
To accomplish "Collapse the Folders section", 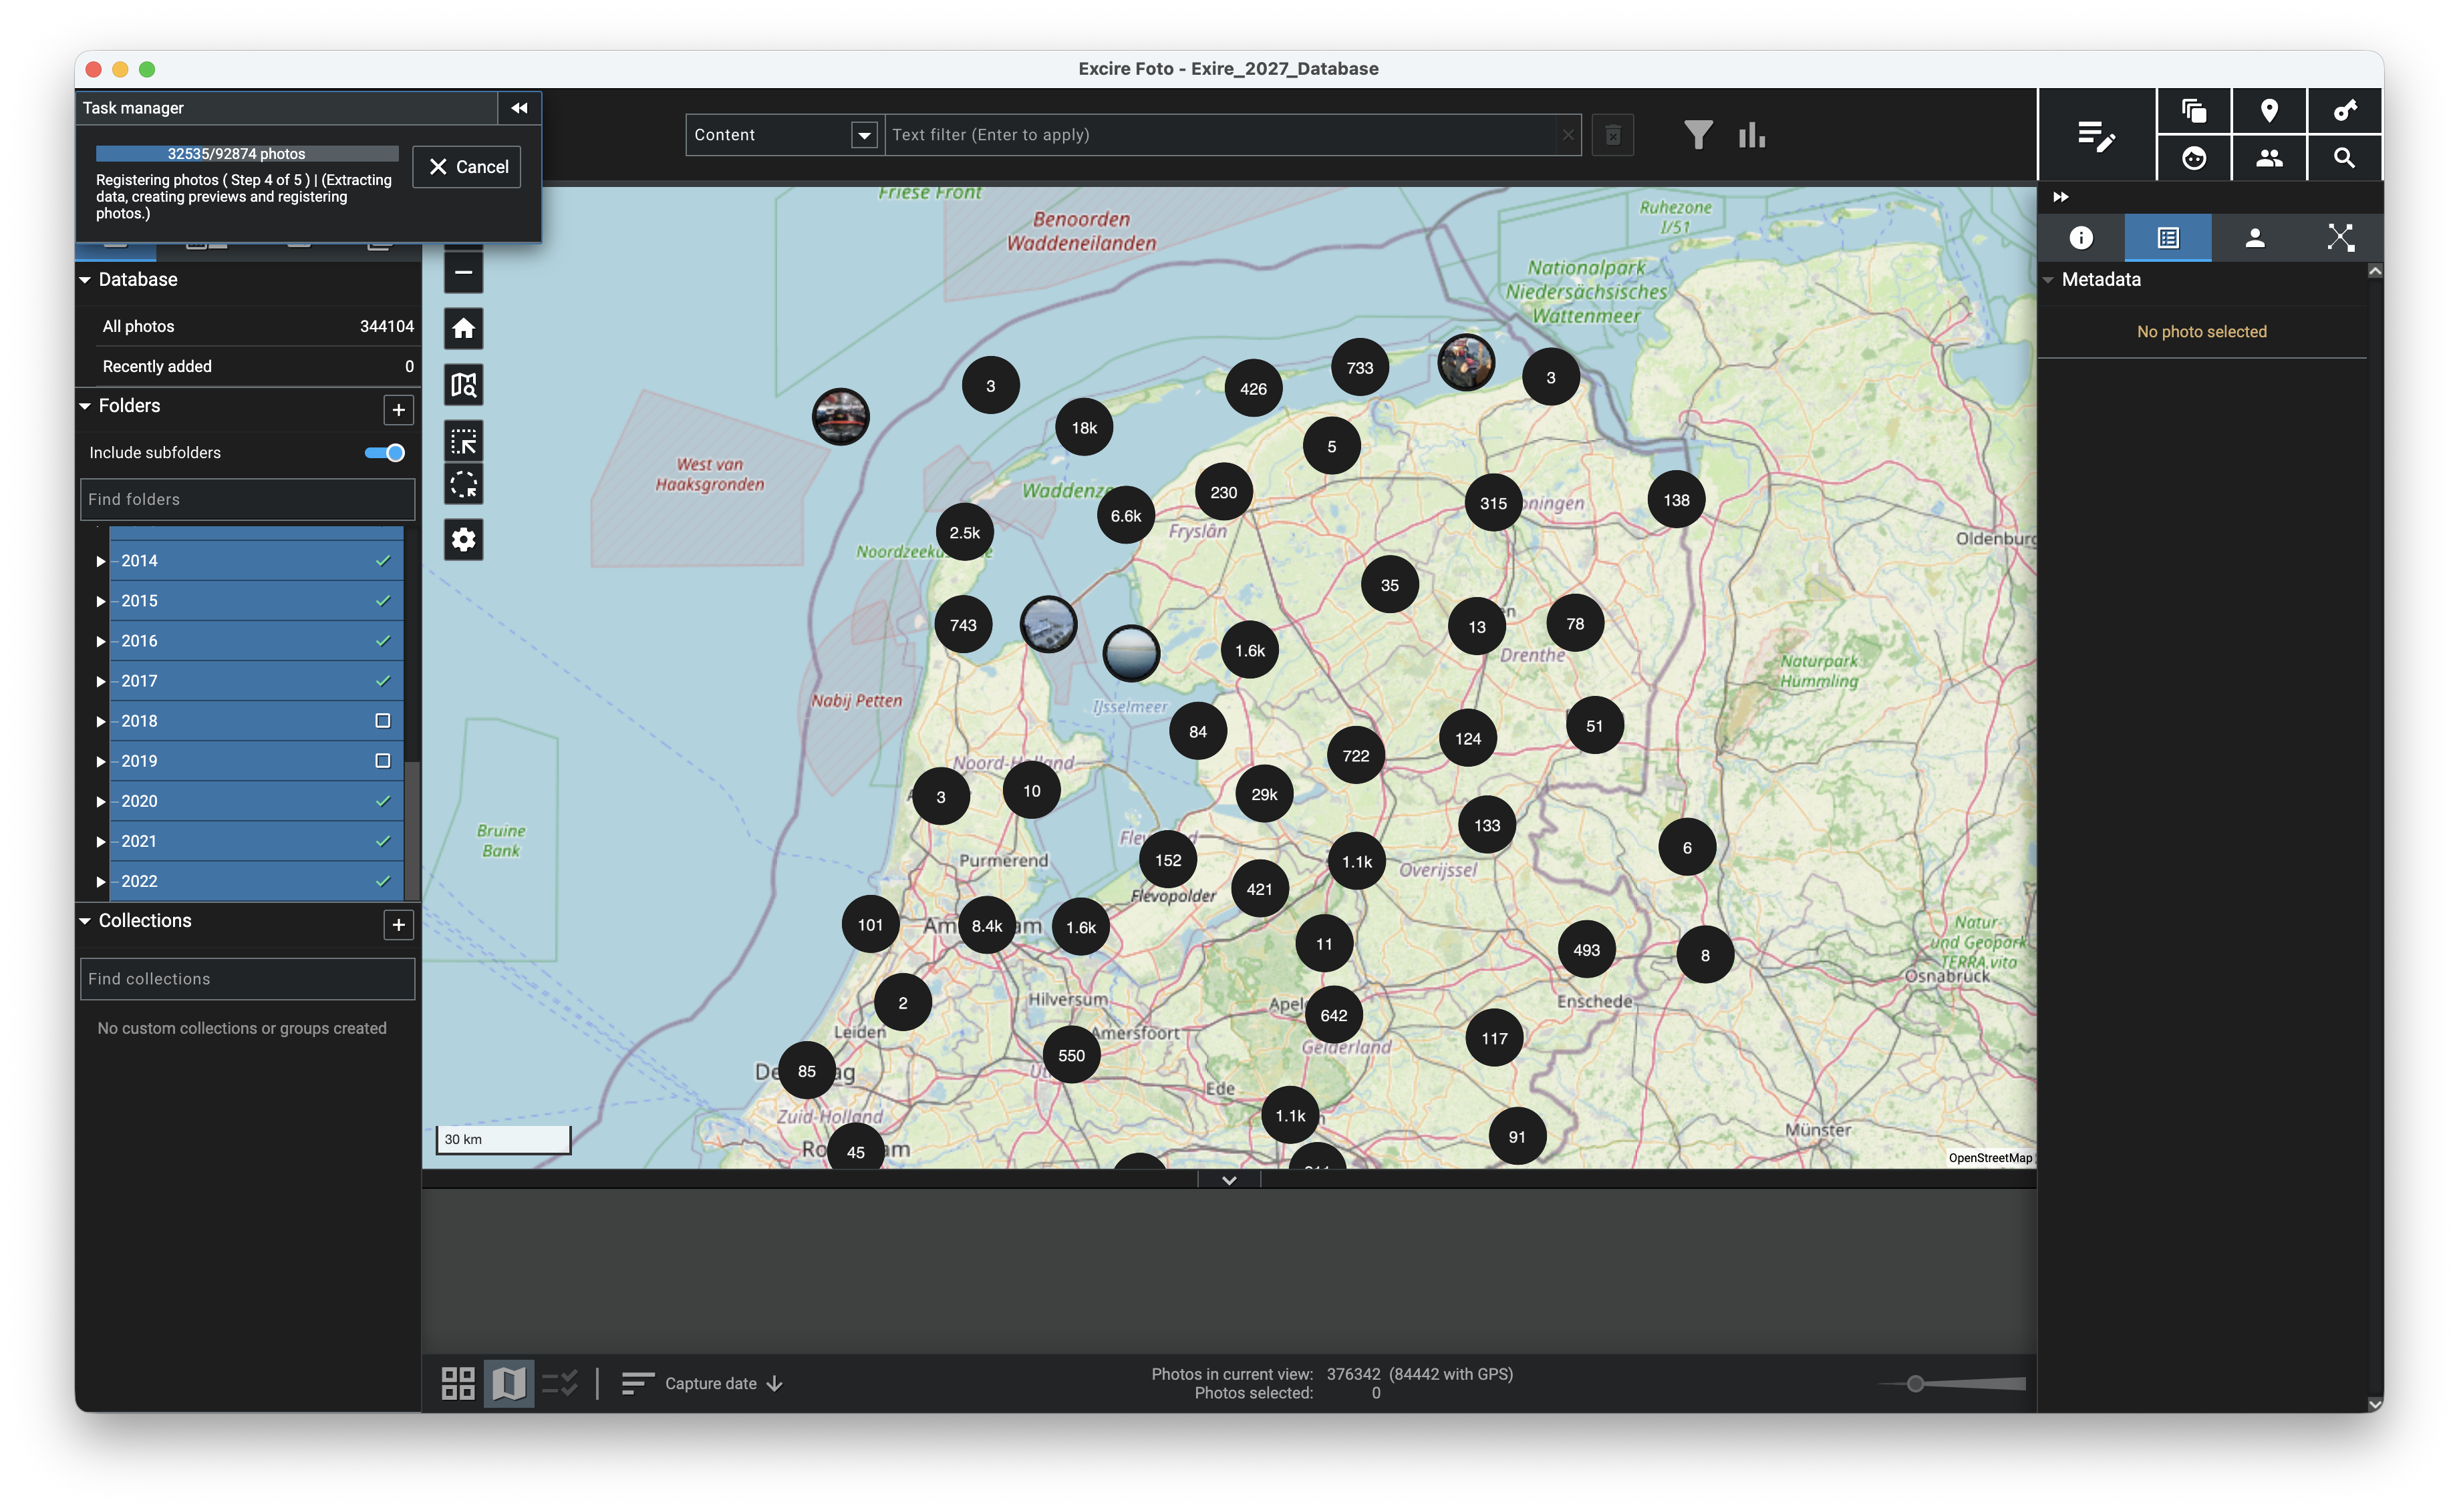I will 85,406.
